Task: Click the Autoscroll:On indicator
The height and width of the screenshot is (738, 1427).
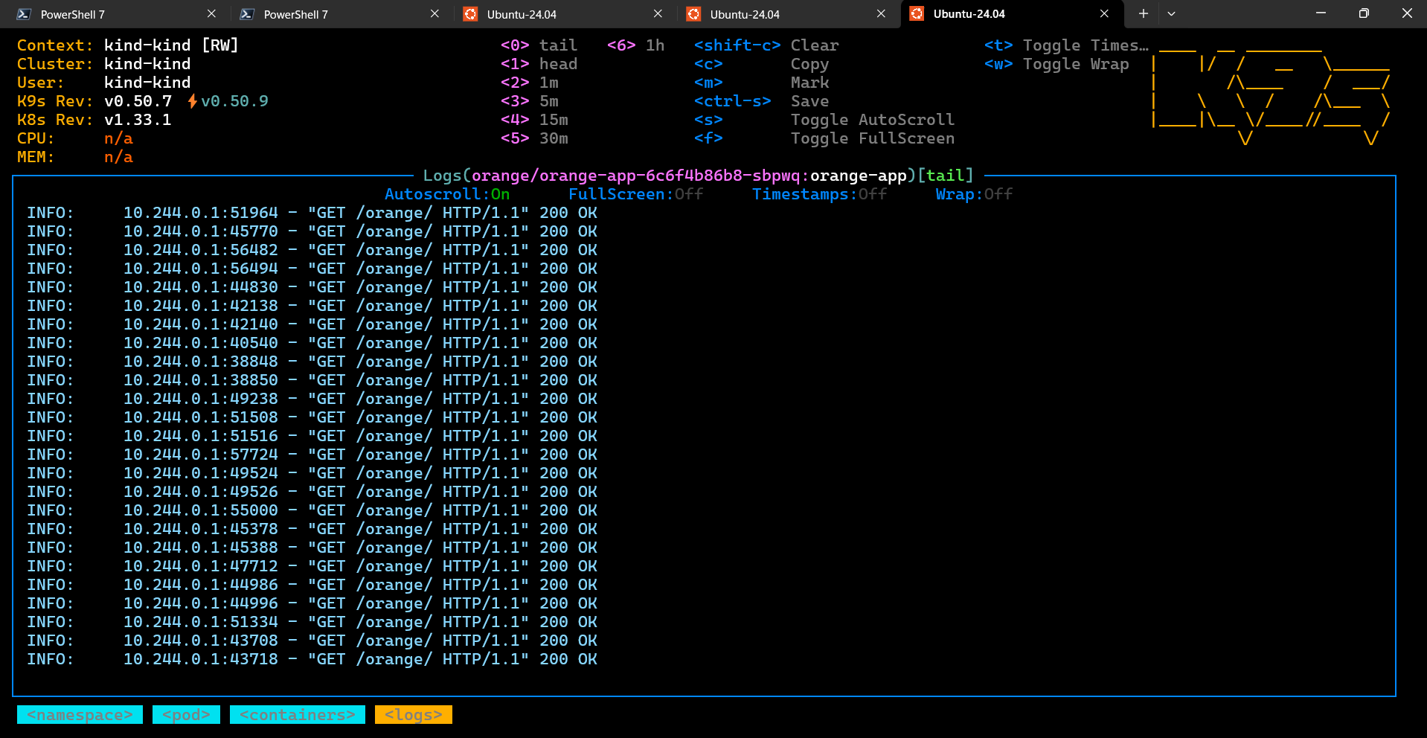Action: [447, 194]
